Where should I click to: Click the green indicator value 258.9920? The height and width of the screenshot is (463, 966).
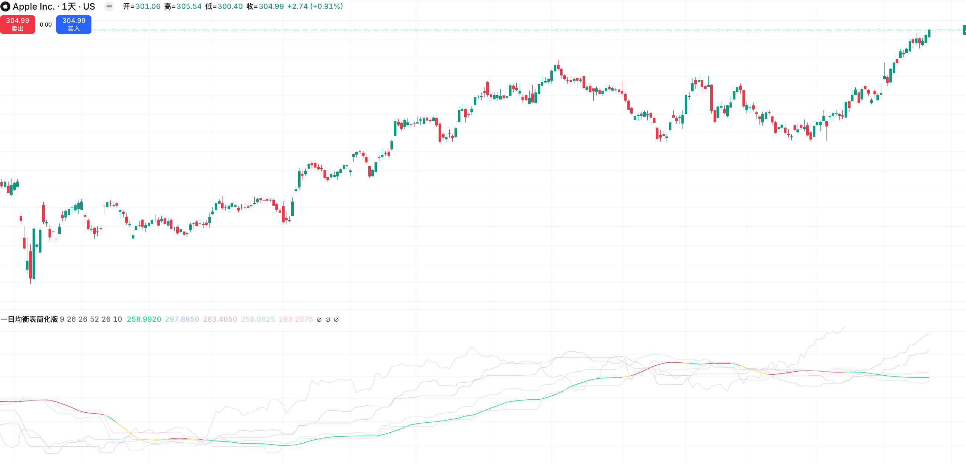pyautogui.click(x=144, y=319)
